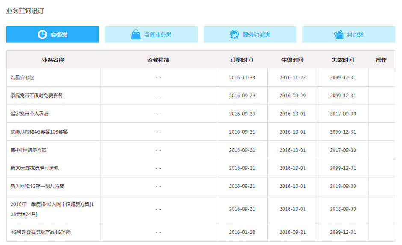Image resolution: width=402 pixels, height=245 pixels.
Task: Click 新入网和4G存一得八方案 order date 2016-09-21
Action: coord(242,186)
